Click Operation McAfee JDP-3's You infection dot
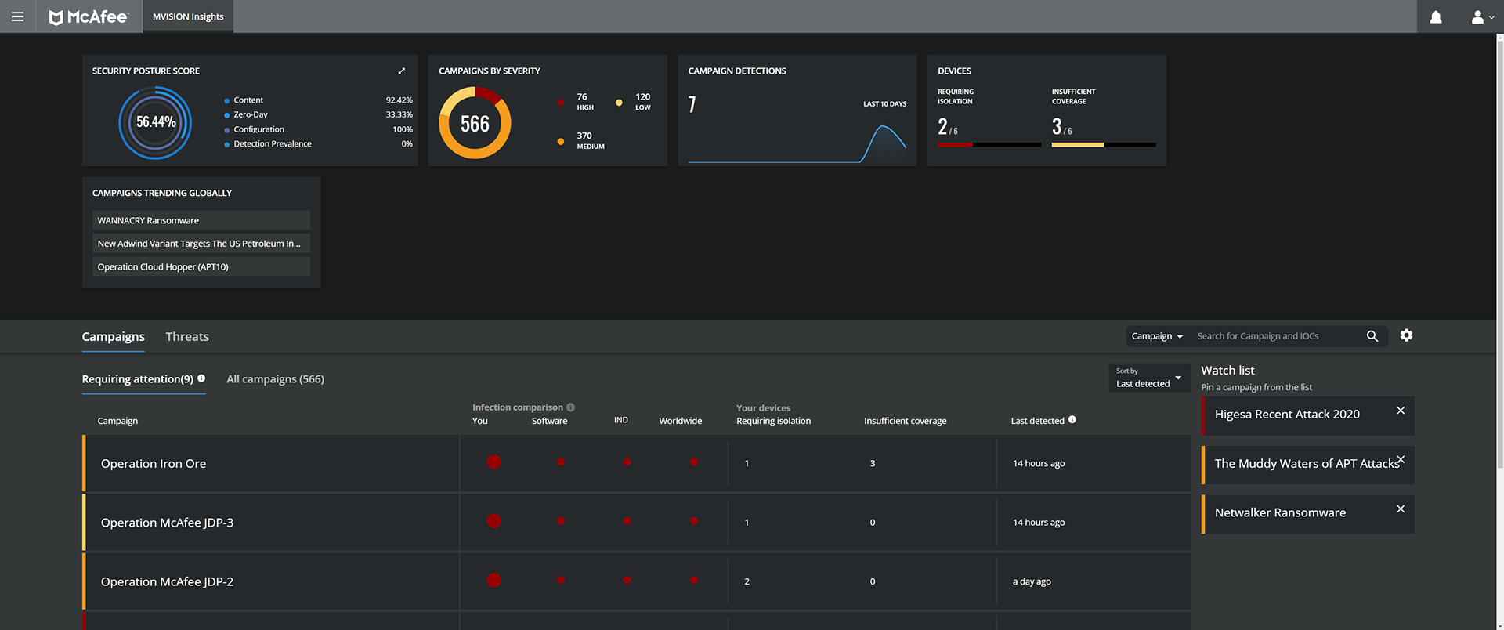The width and height of the screenshot is (1504, 630). point(493,521)
